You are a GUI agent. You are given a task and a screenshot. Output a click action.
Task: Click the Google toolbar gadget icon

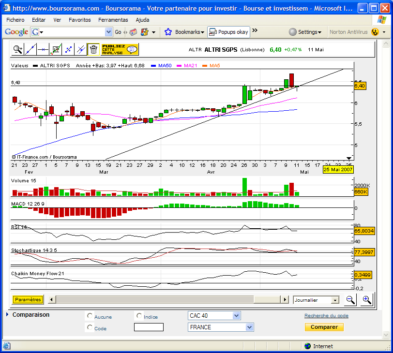pos(145,32)
